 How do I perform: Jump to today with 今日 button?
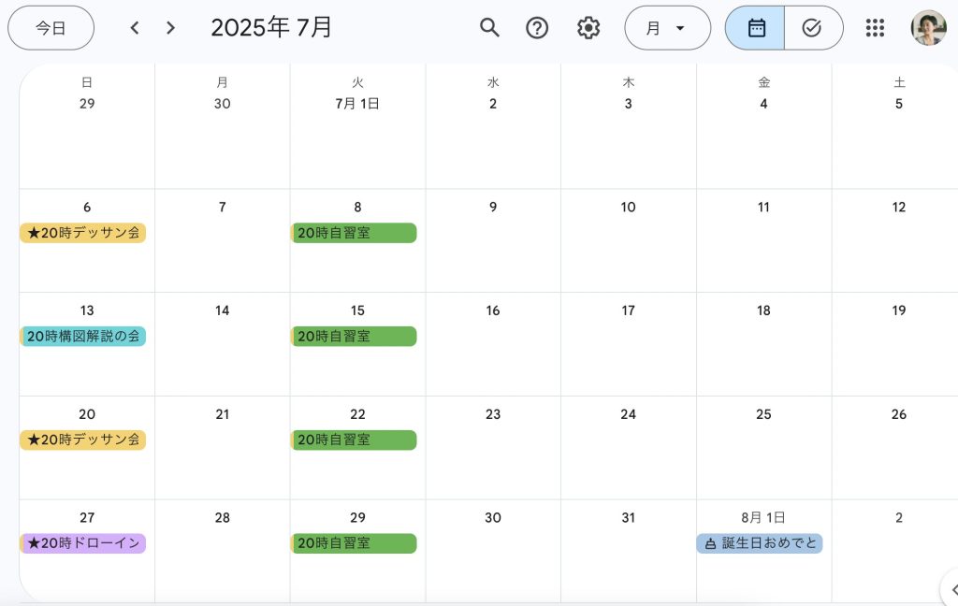(51, 27)
